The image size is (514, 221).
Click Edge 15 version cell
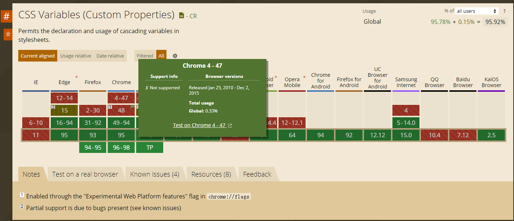click(x=64, y=110)
